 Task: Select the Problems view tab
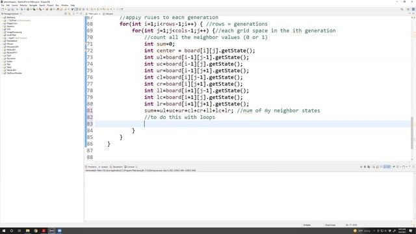(91, 167)
